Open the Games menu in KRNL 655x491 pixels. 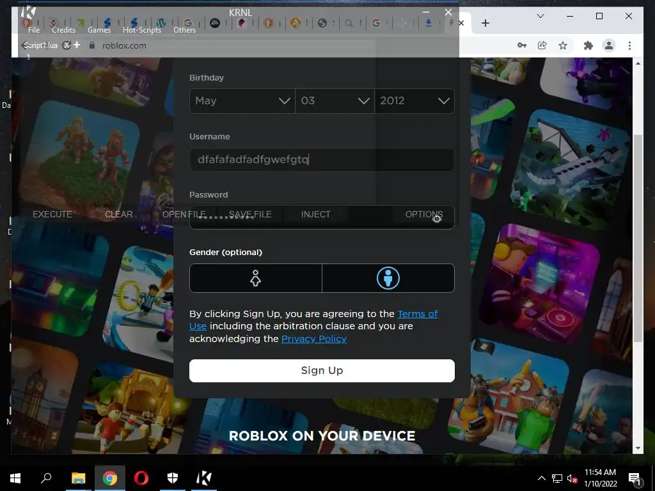point(99,30)
